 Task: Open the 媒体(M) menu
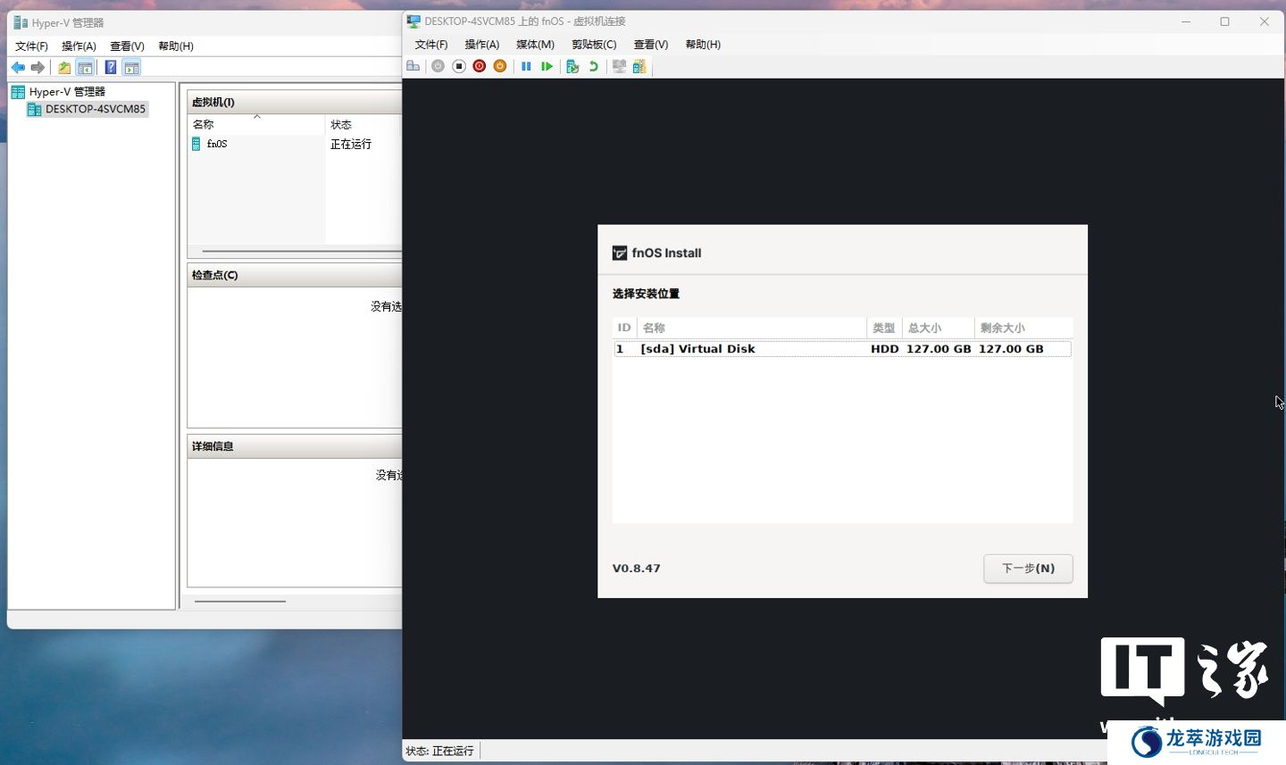coord(535,45)
